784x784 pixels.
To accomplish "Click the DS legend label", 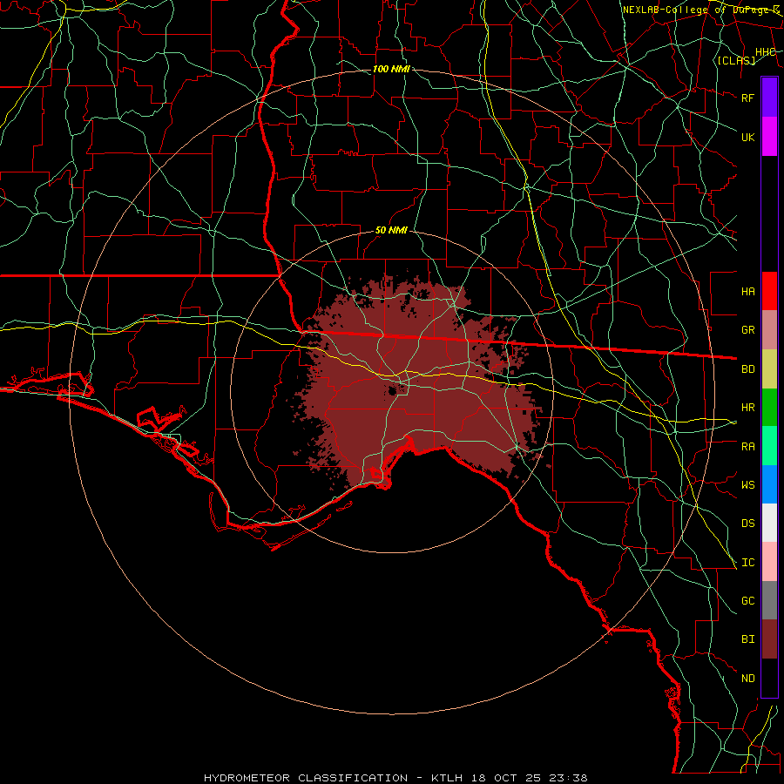I will (x=748, y=524).
